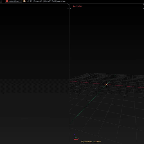Click the "Armature" label in the info header

pyautogui.click(x=61, y=1)
